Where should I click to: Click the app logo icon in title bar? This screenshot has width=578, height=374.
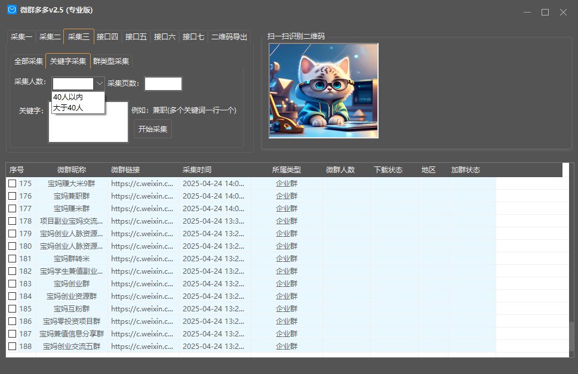tap(11, 10)
